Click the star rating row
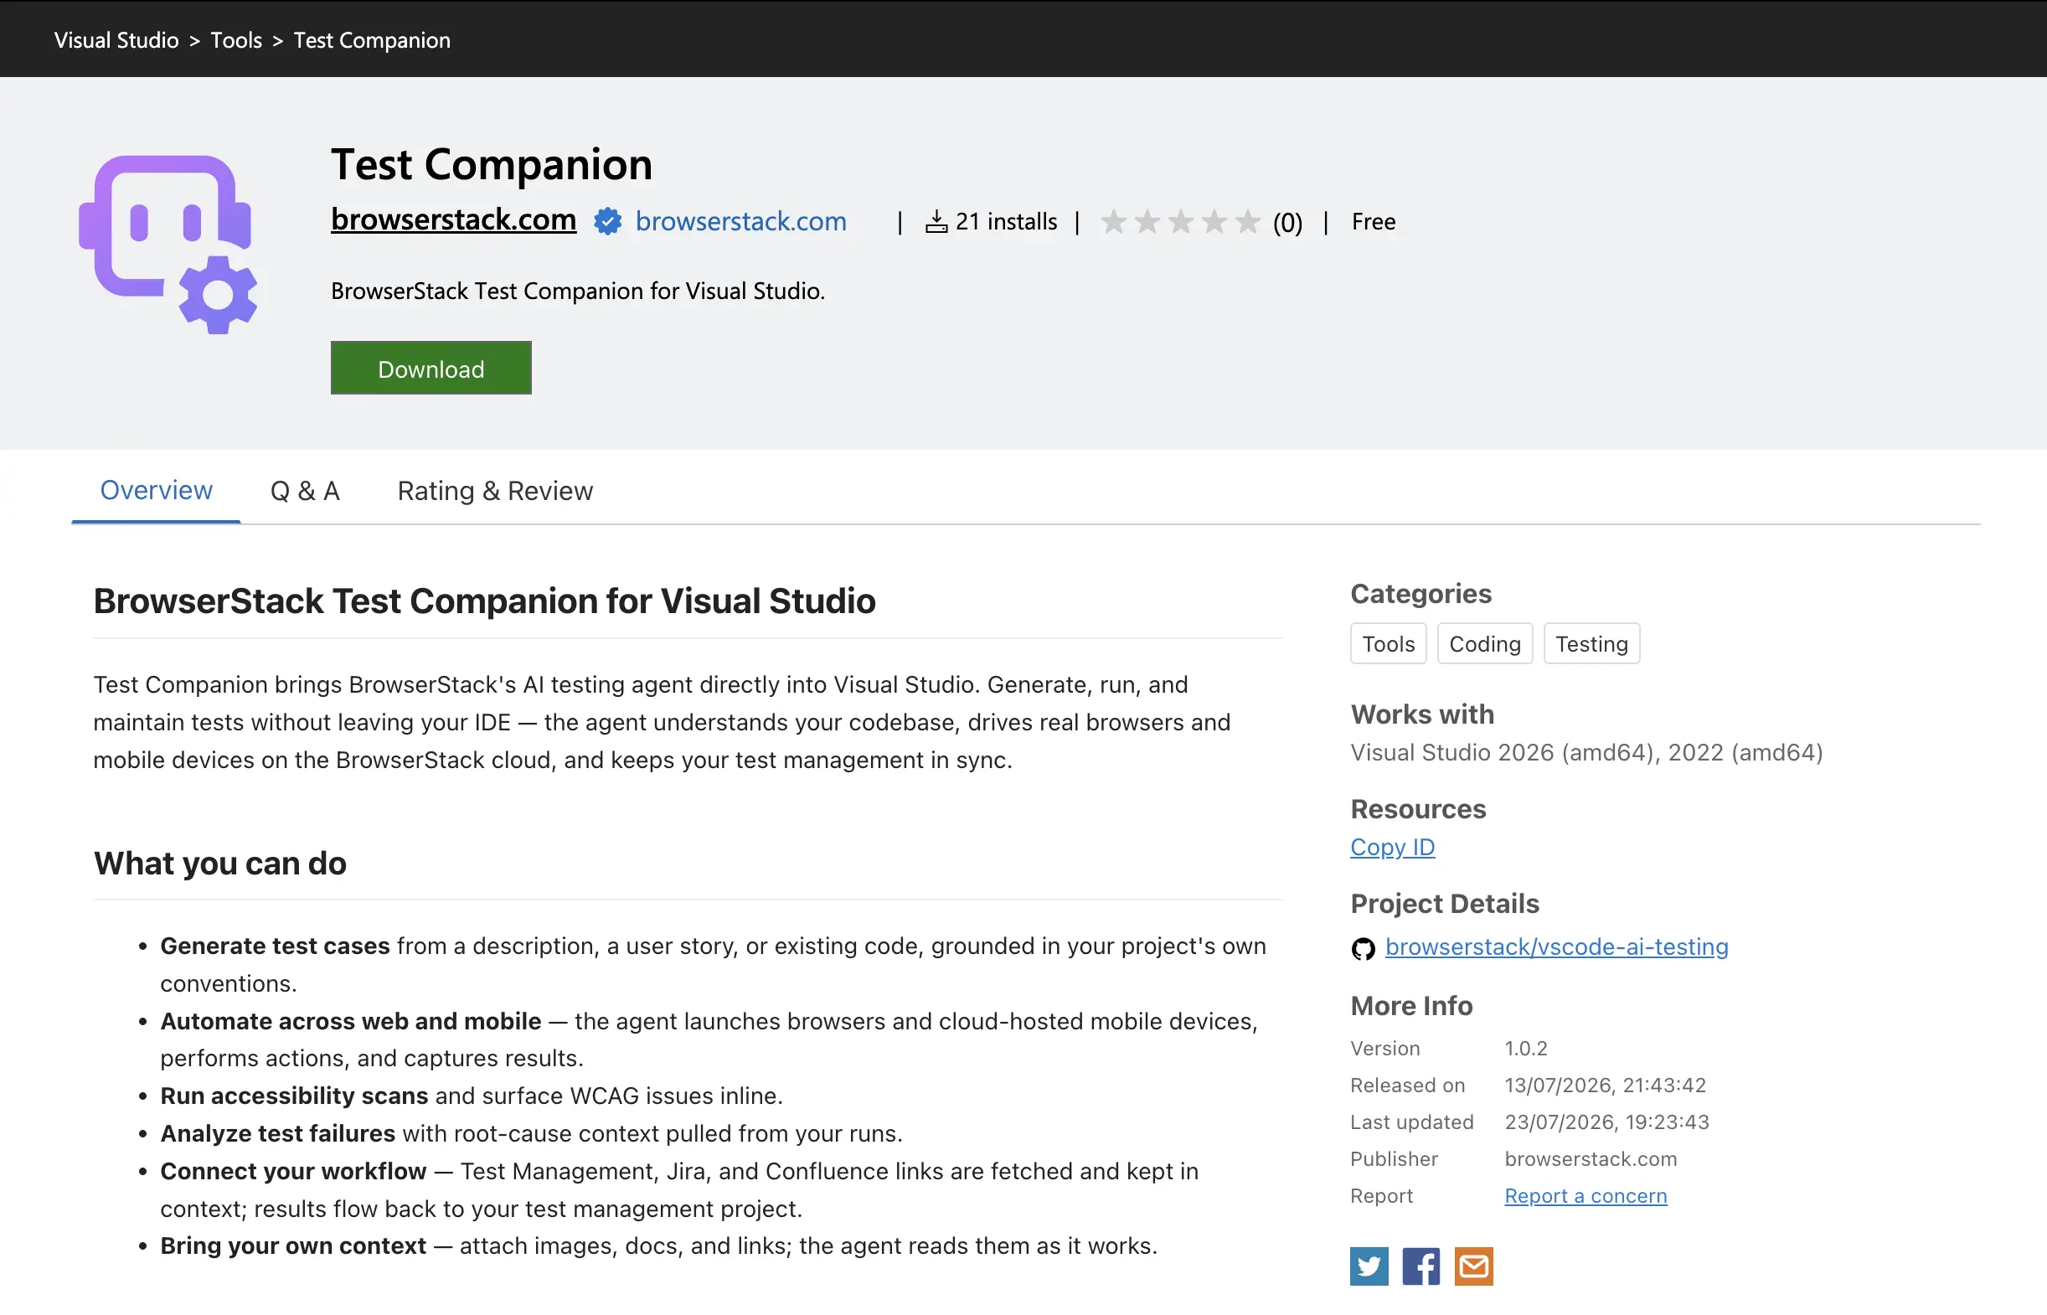 pos(1180,222)
